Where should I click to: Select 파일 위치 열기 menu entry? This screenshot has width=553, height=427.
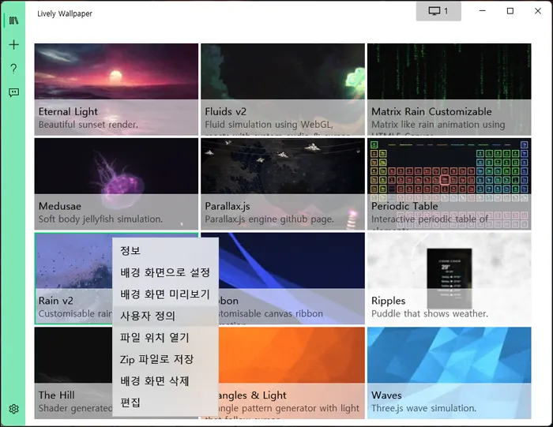point(165,338)
